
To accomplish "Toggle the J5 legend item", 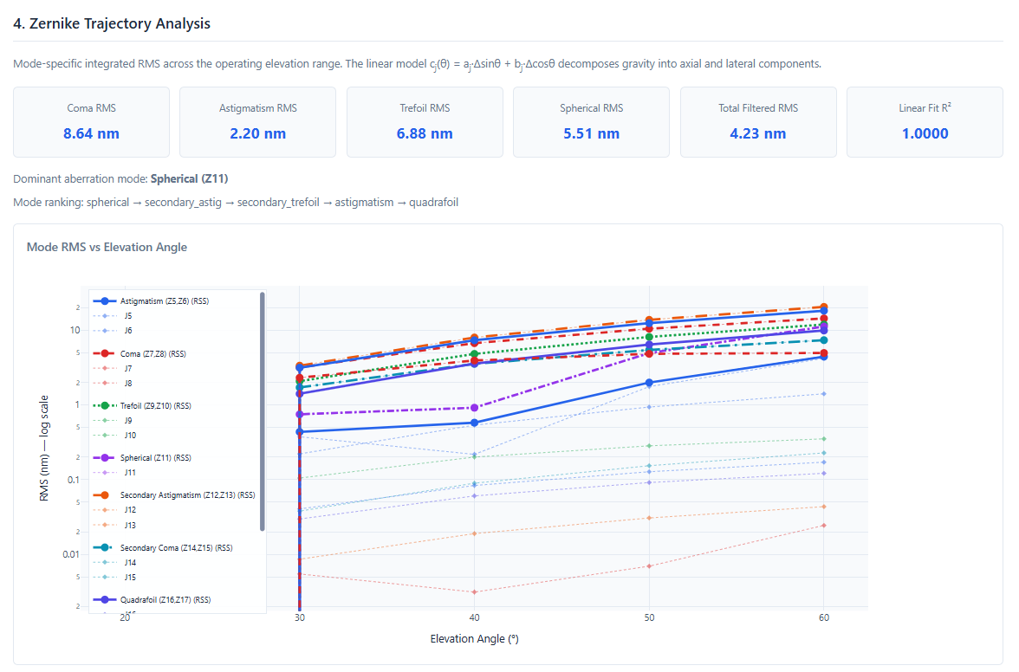I will tap(127, 316).
